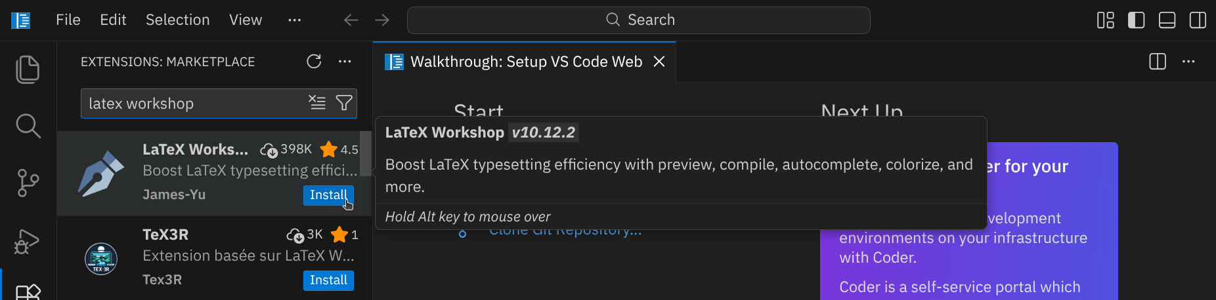Screen dimensions: 1216x300
Task: Expand the hidden menu bar items
Action: click(x=294, y=20)
